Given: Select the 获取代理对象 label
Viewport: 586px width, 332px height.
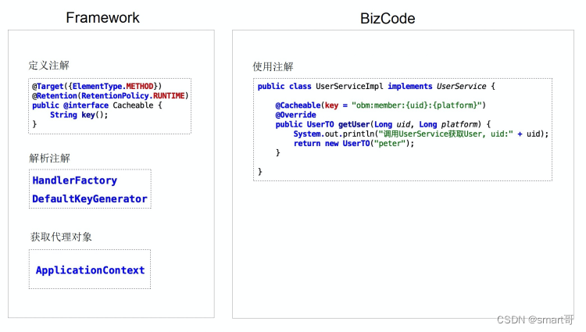Looking at the screenshot, I should [x=61, y=237].
